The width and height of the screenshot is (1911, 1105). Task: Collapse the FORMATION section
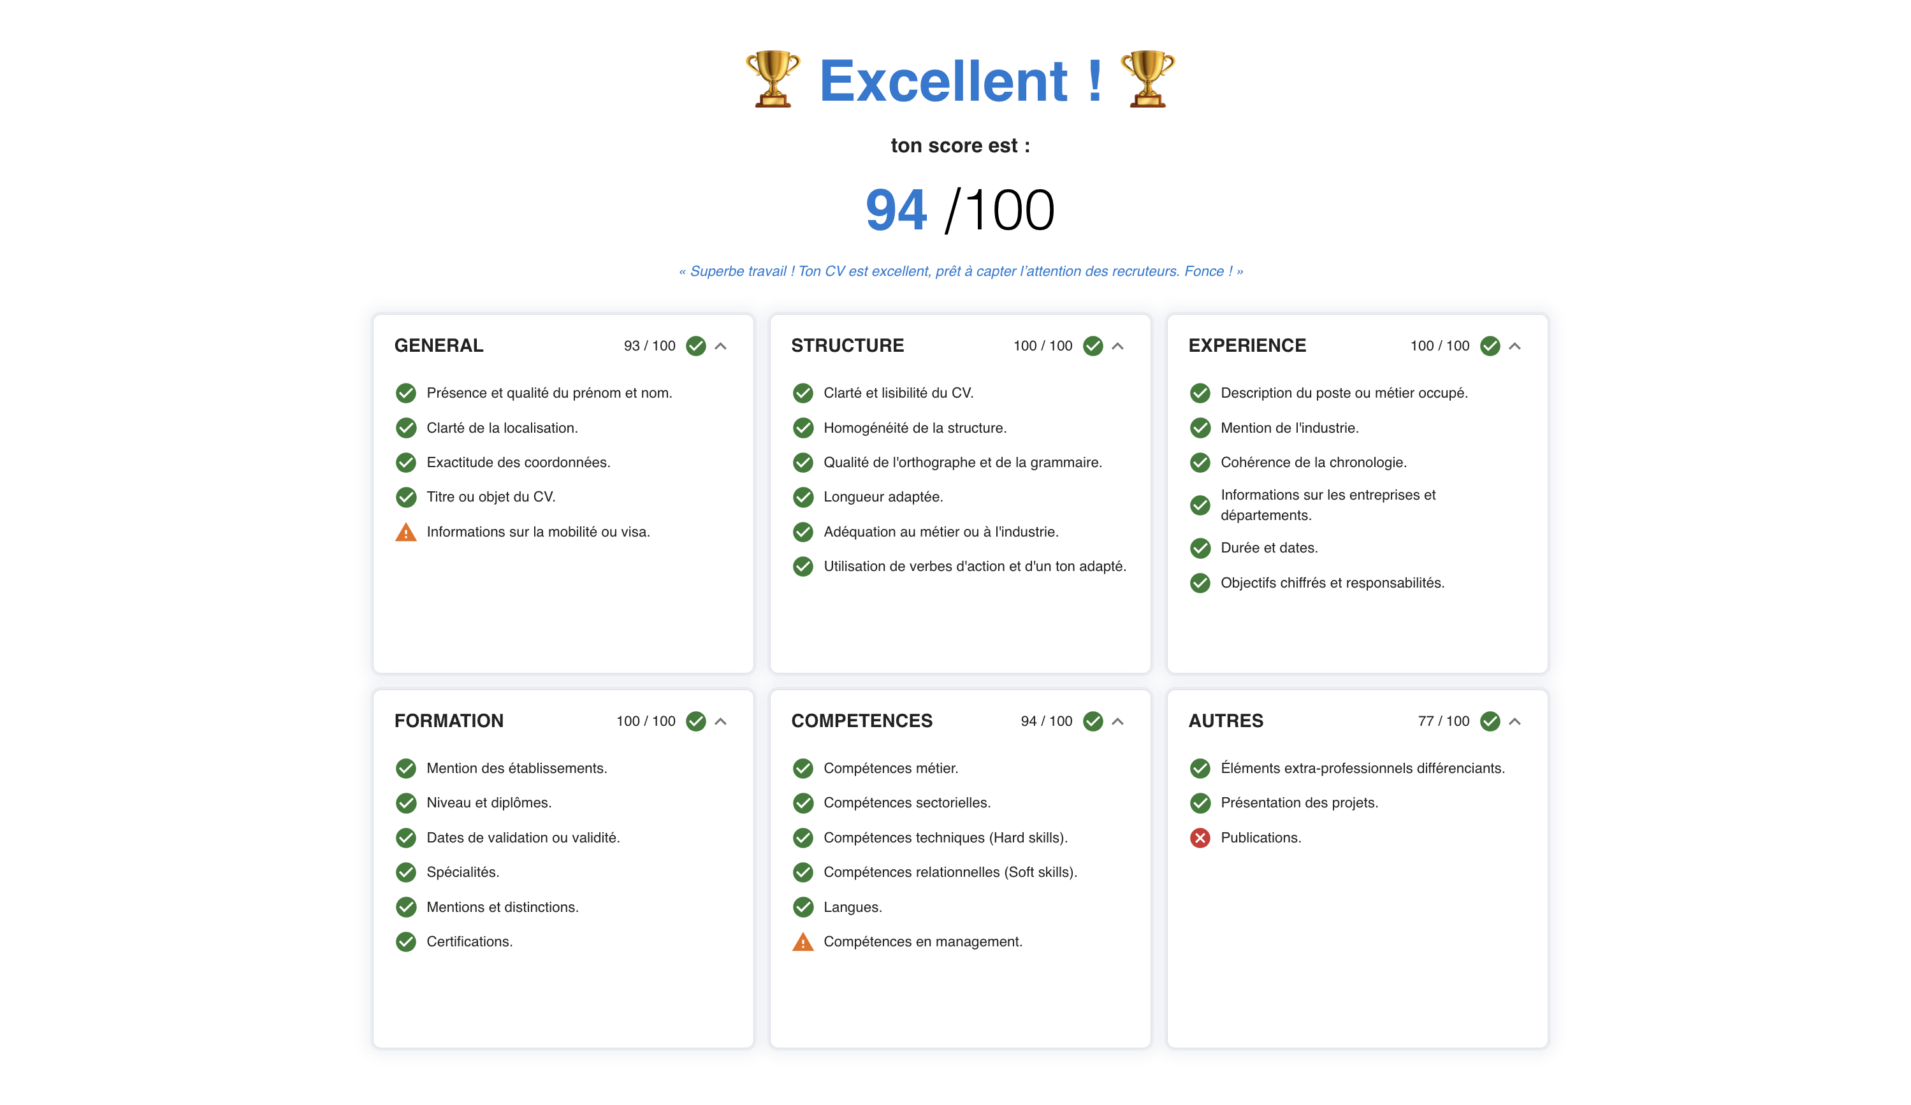click(720, 721)
